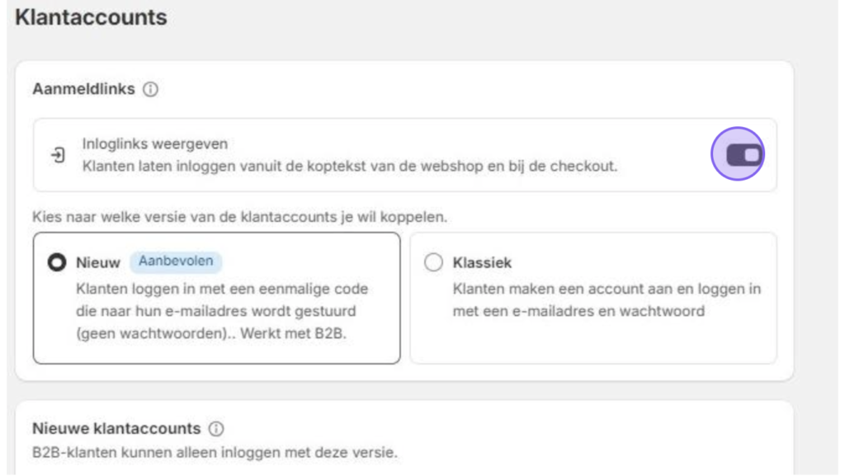
Task: Select the Nieuw radio button
Action: (x=57, y=262)
